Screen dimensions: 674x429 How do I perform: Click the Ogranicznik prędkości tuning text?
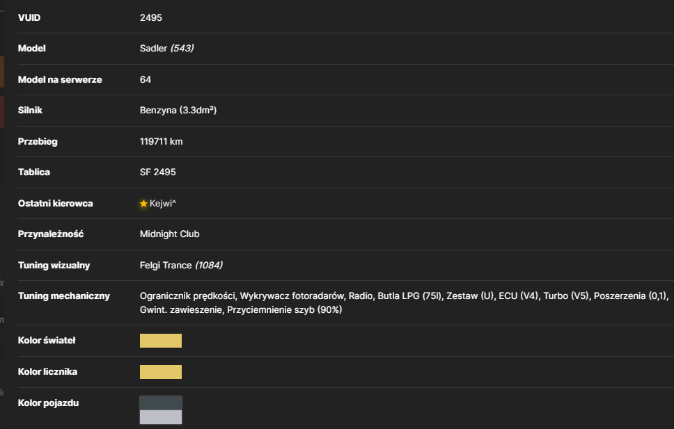click(188, 296)
